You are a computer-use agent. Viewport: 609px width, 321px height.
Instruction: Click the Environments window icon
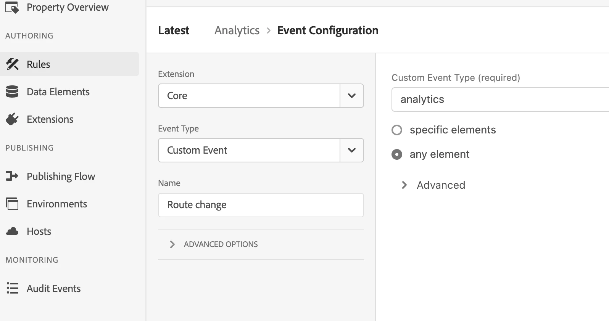[12, 204]
